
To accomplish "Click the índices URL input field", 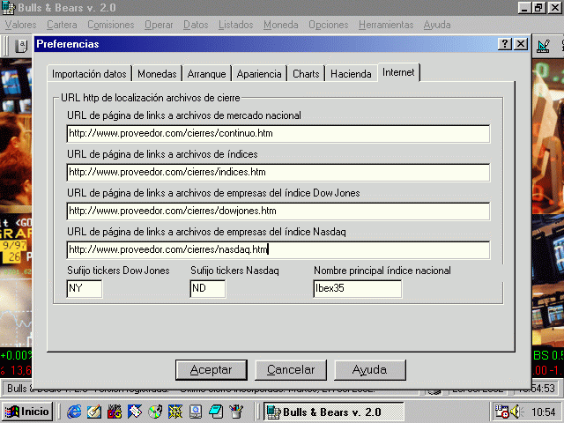I will (278, 173).
